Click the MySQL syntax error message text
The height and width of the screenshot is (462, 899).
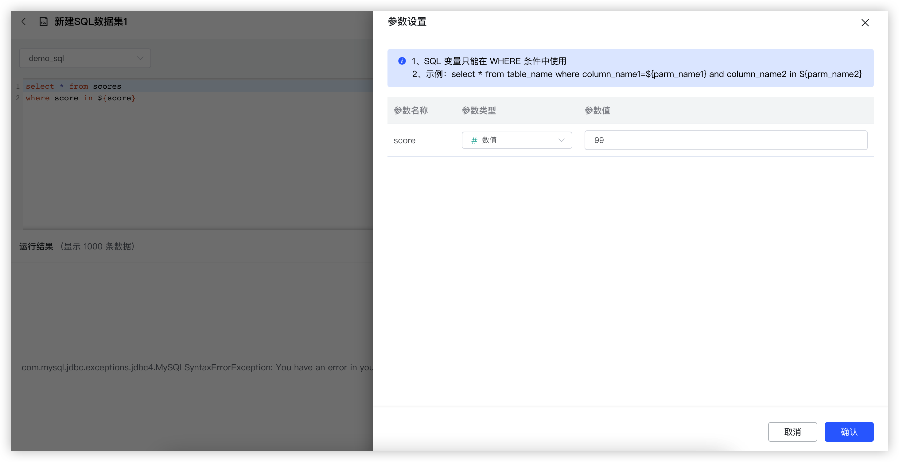click(196, 367)
